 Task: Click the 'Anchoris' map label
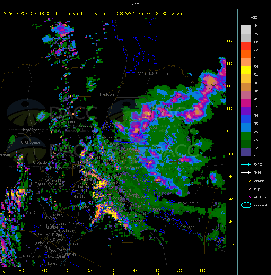click(x=76, y=222)
